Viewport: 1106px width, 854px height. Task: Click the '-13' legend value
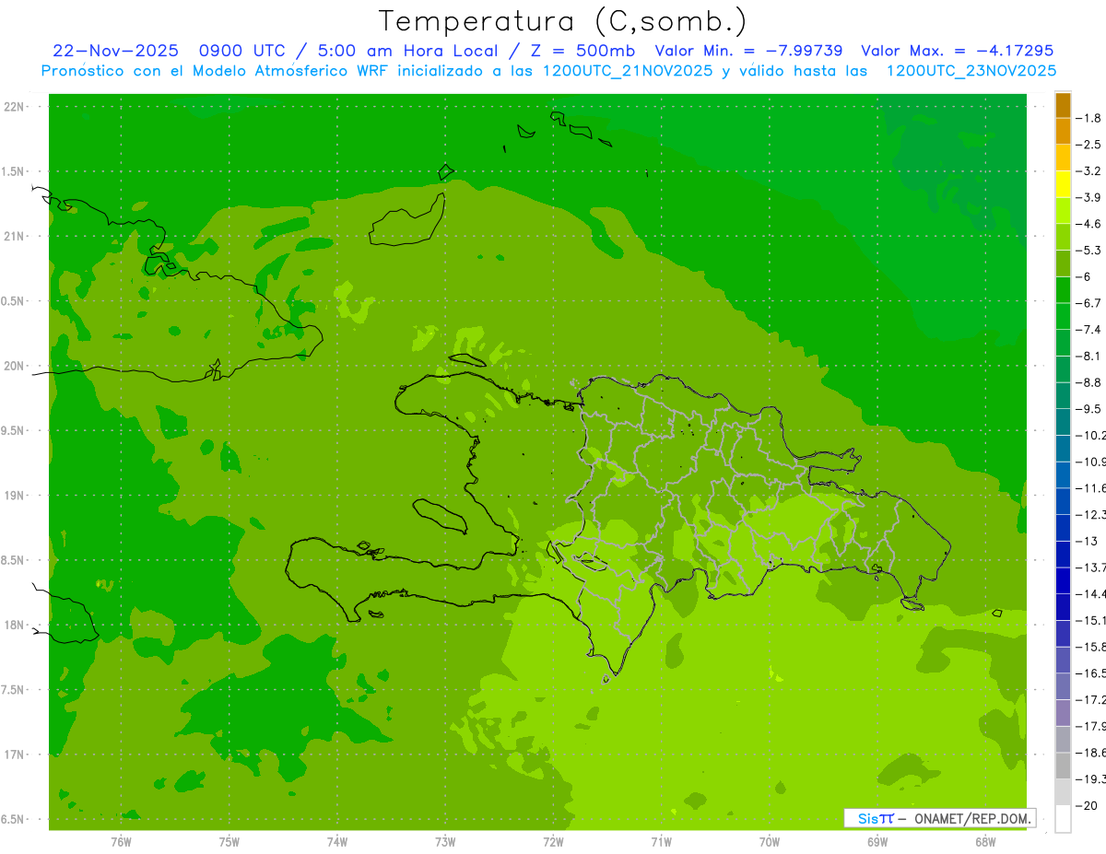point(1088,541)
